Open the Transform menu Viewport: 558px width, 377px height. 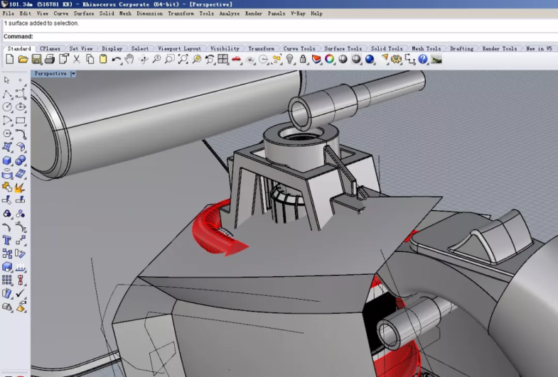point(181,13)
